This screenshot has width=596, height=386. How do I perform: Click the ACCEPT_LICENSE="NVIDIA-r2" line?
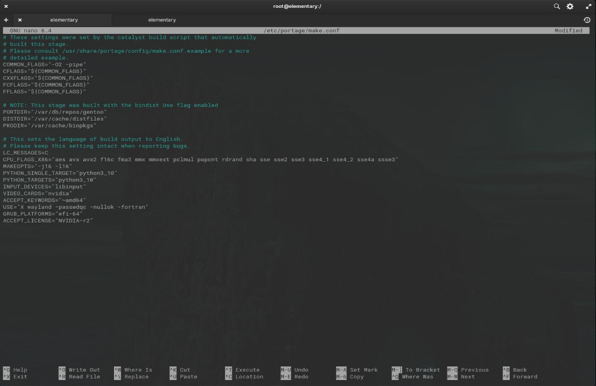tap(48, 221)
